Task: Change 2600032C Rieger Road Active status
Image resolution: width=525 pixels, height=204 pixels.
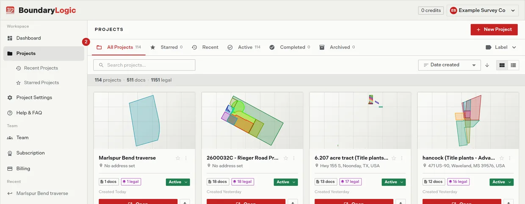Action: (286, 182)
